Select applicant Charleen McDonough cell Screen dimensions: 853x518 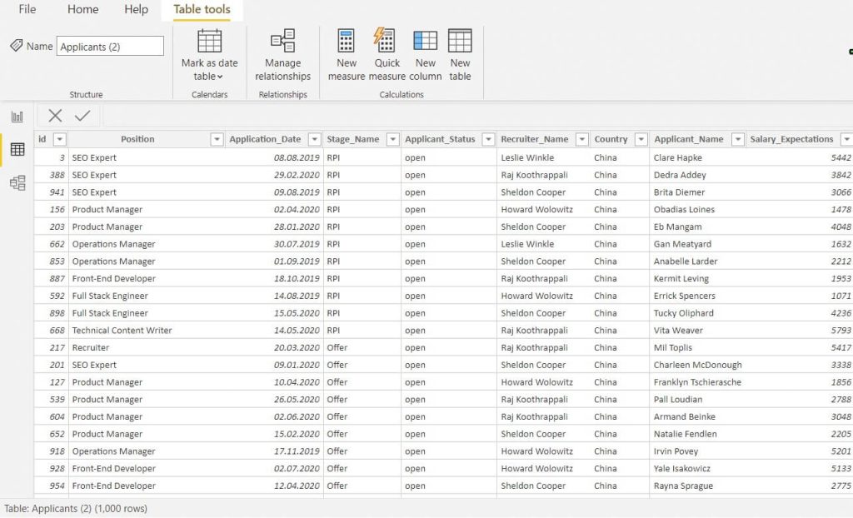tap(697, 365)
